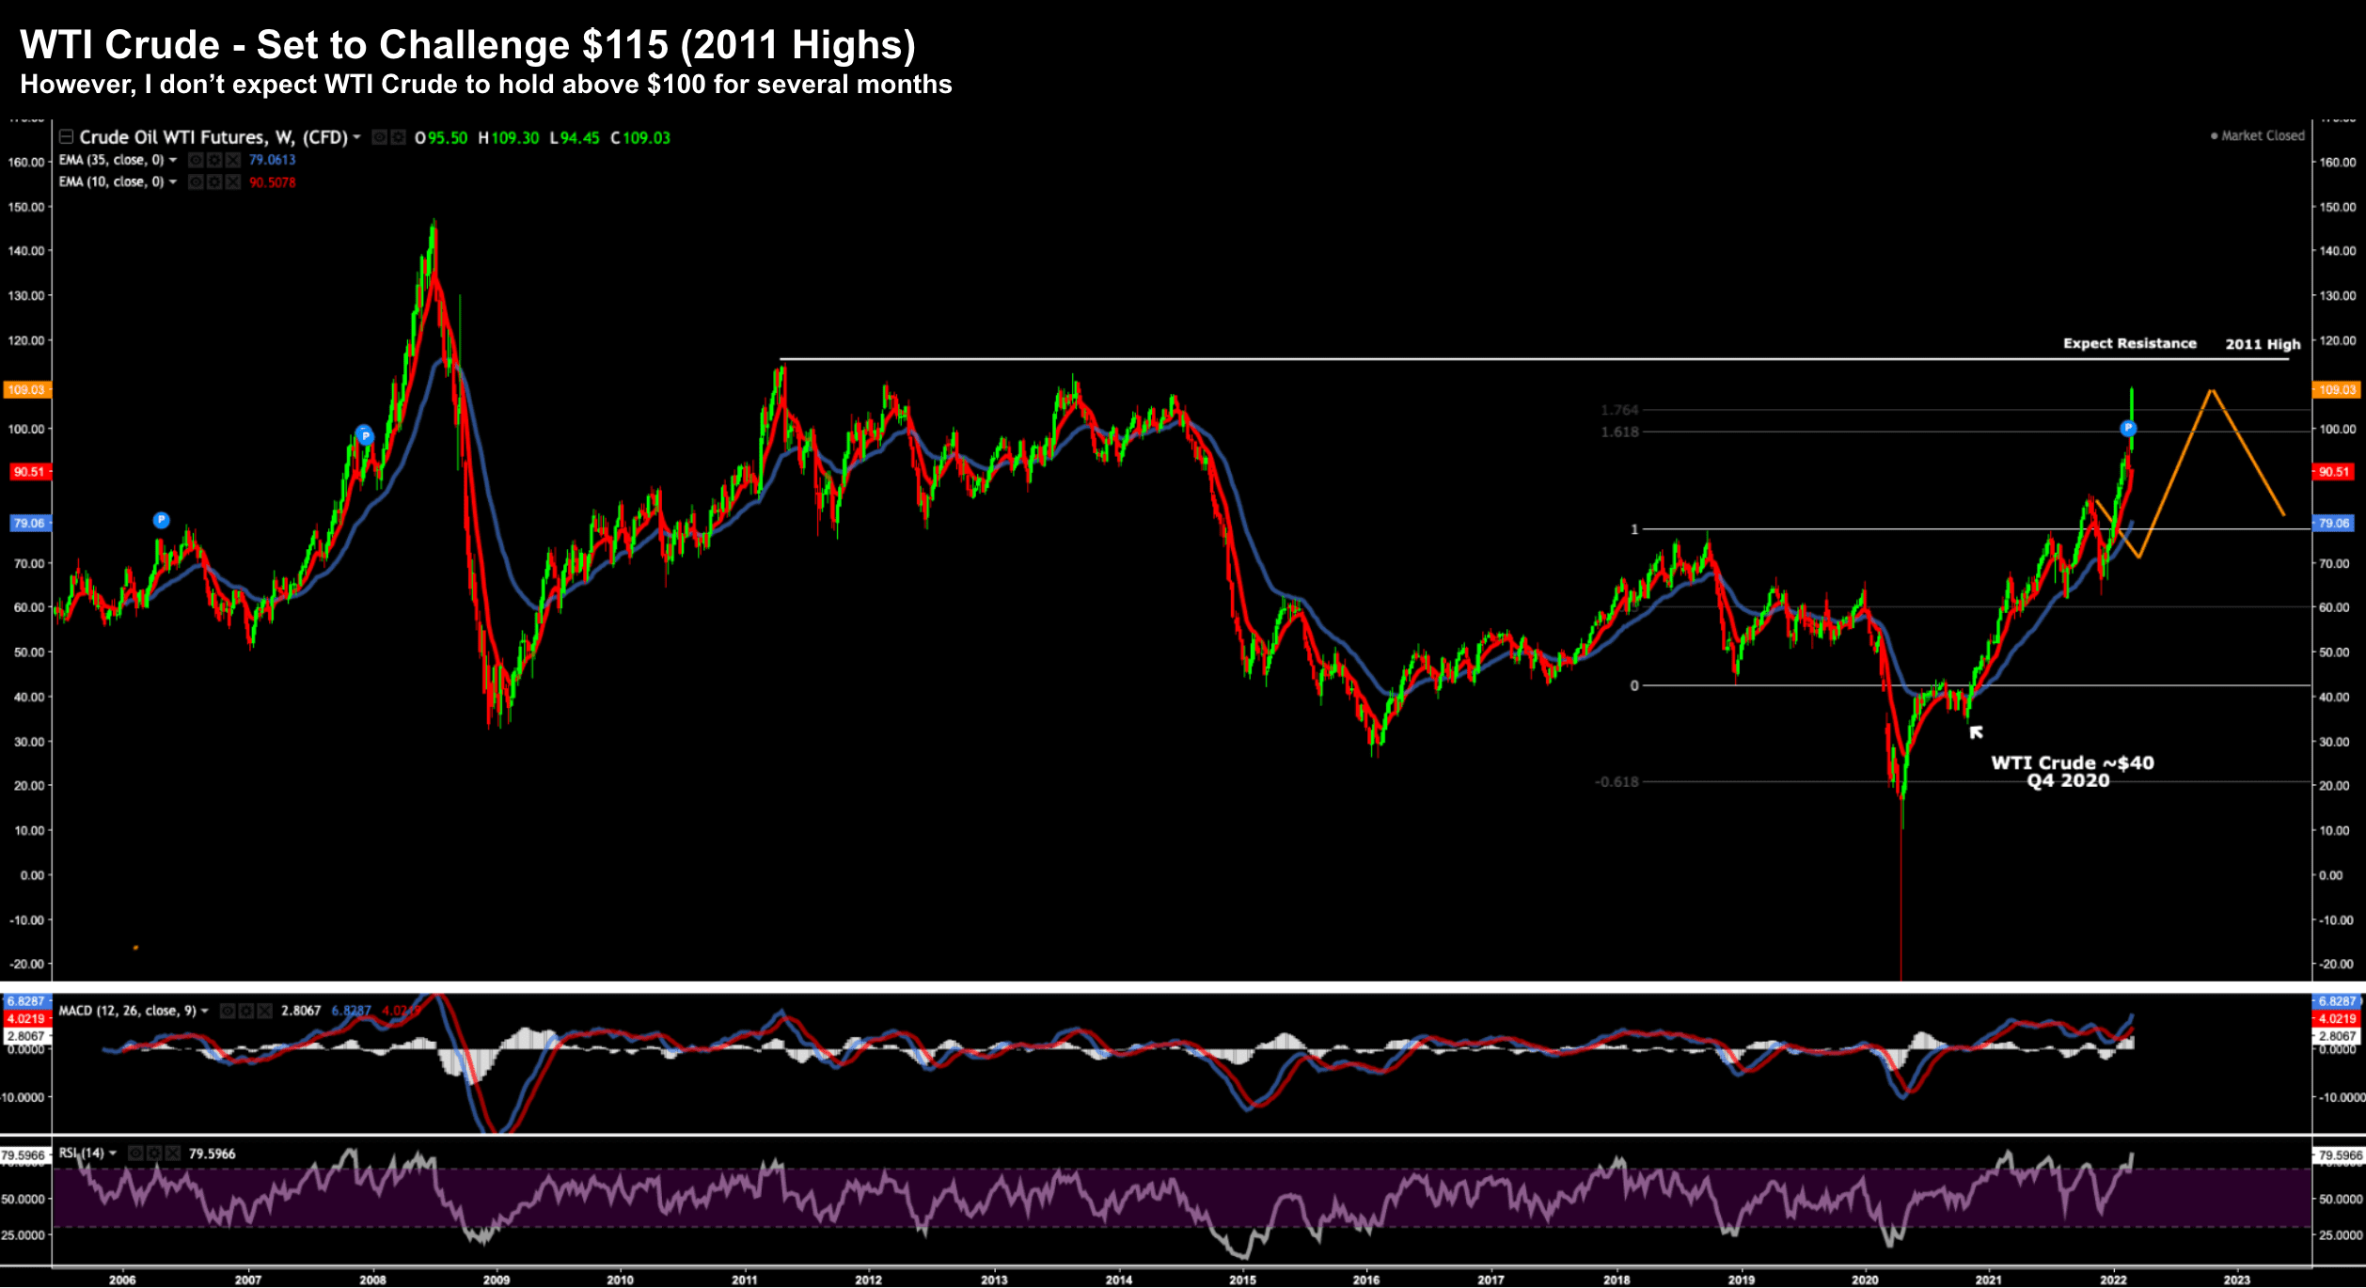Hide the RSI indicator using eye icon
Viewport: 2366px width, 1288px height.
click(135, 1153)
